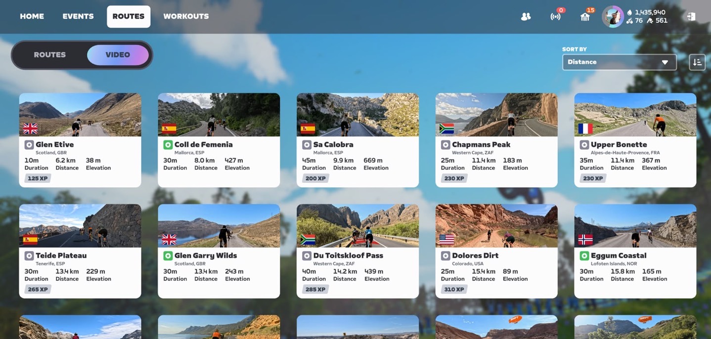
Task: Click the Mallorca, ESP location under Coll de Femenia
Action: [189, 153]
